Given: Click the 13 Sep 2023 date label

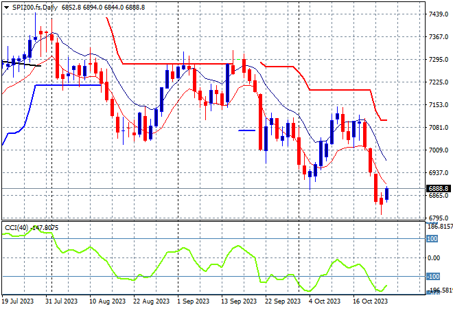Looking at the screenshot, I should (239, 301).
